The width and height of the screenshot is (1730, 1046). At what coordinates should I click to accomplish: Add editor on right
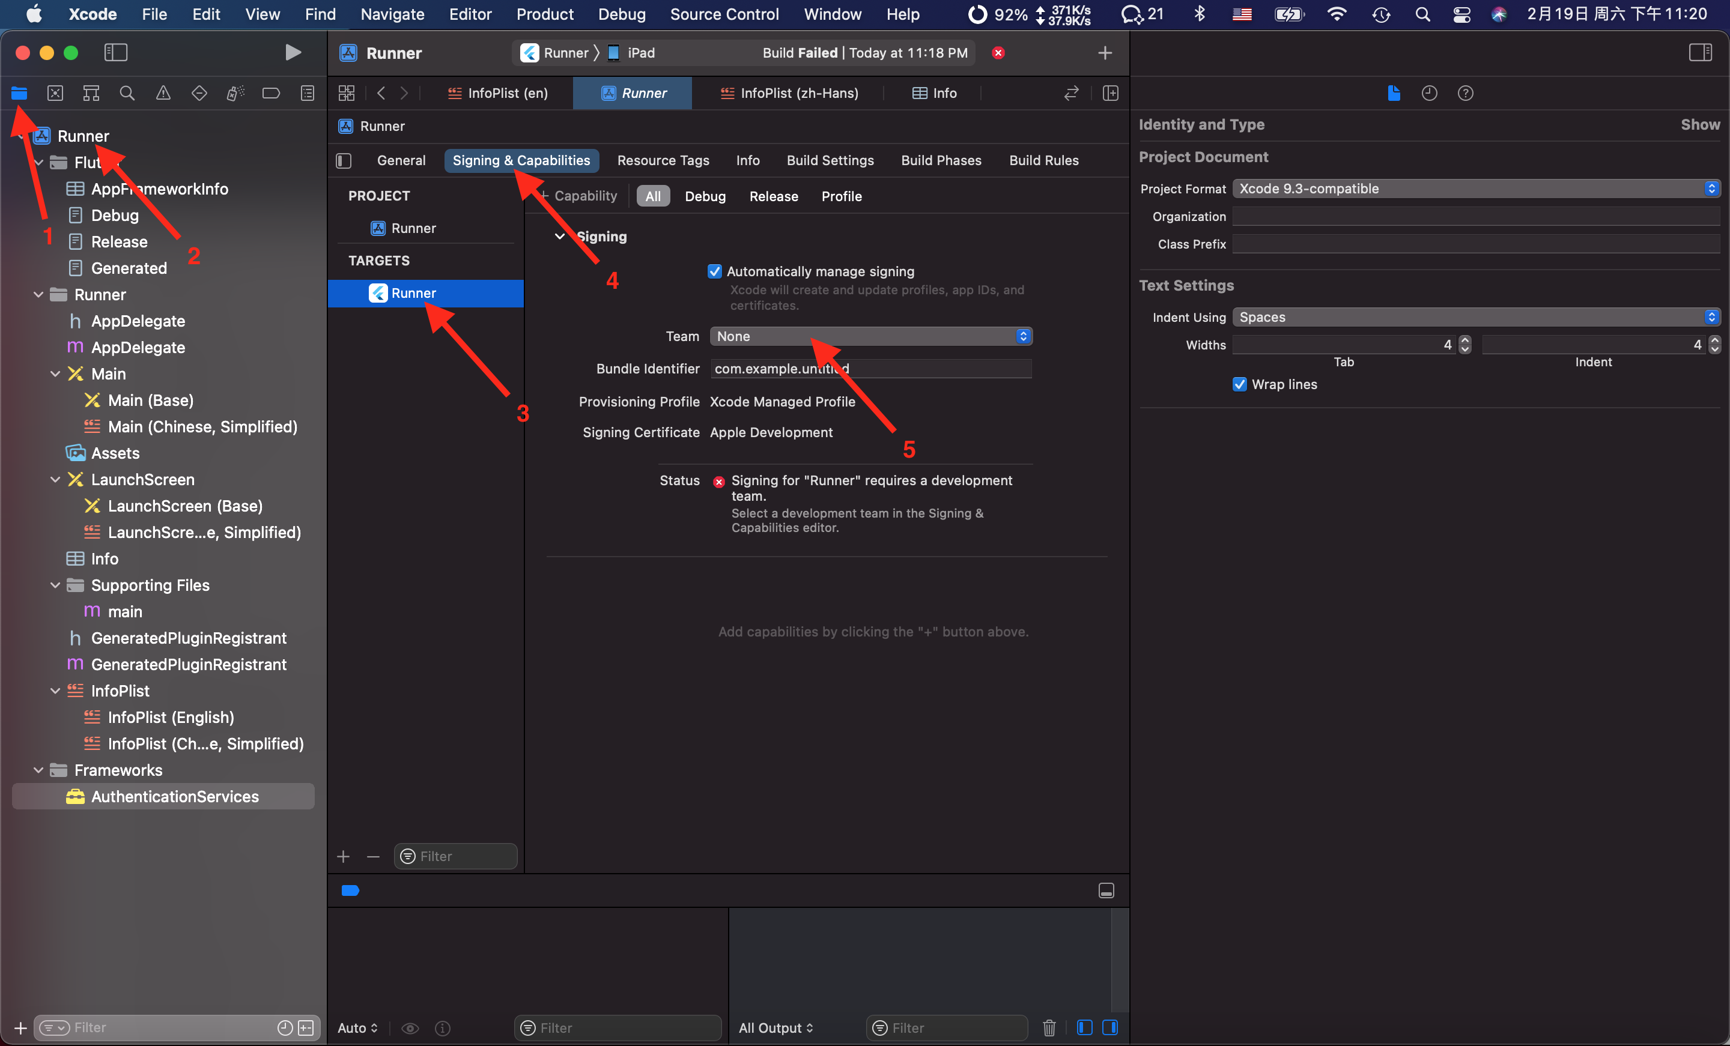1110,92
